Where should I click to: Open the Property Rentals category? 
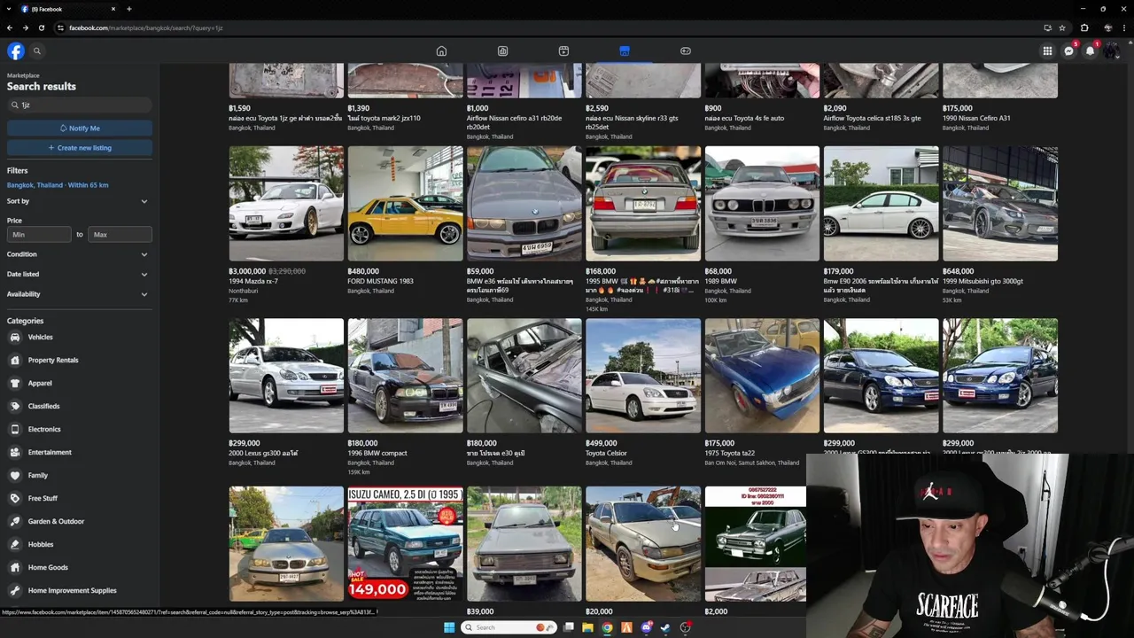pyautogui.click(x=78, y=361)
